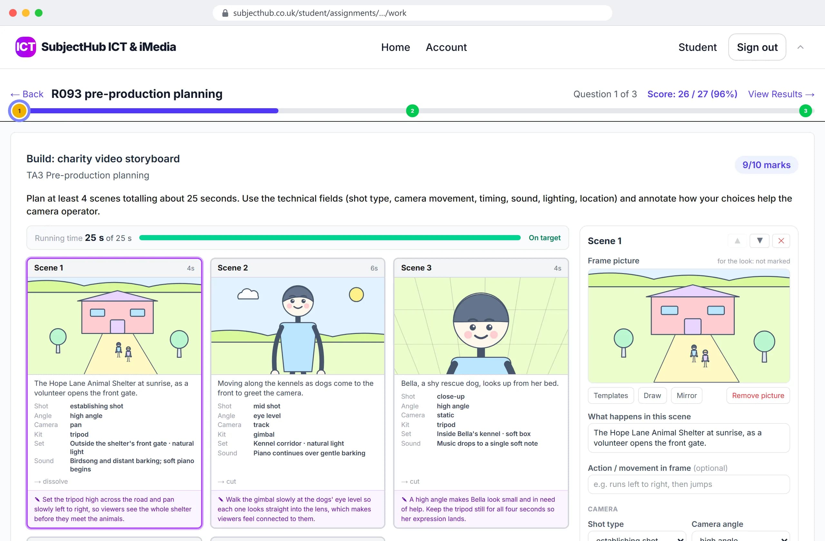Click the SubjectHub ICT logo icon
Viewport: 825px width, 541px height.
(26, 47)
